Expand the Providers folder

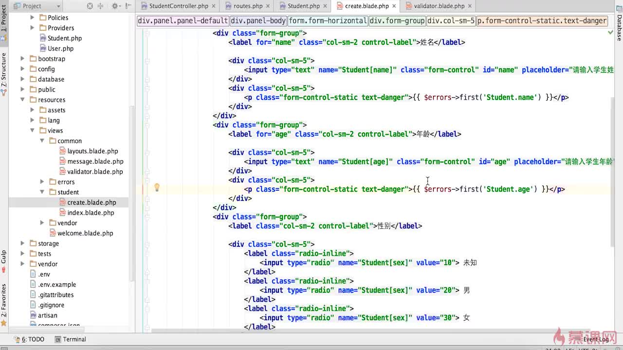32,28
